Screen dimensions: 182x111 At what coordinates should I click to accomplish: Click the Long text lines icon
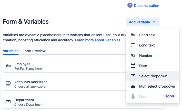[x=133, y=45]
